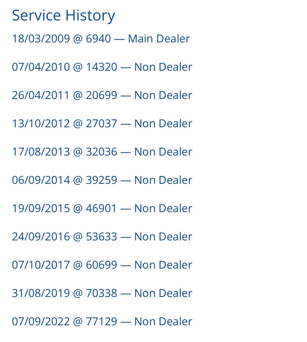Select the 14320 mileage reading
307x342 pixels.
102,67
